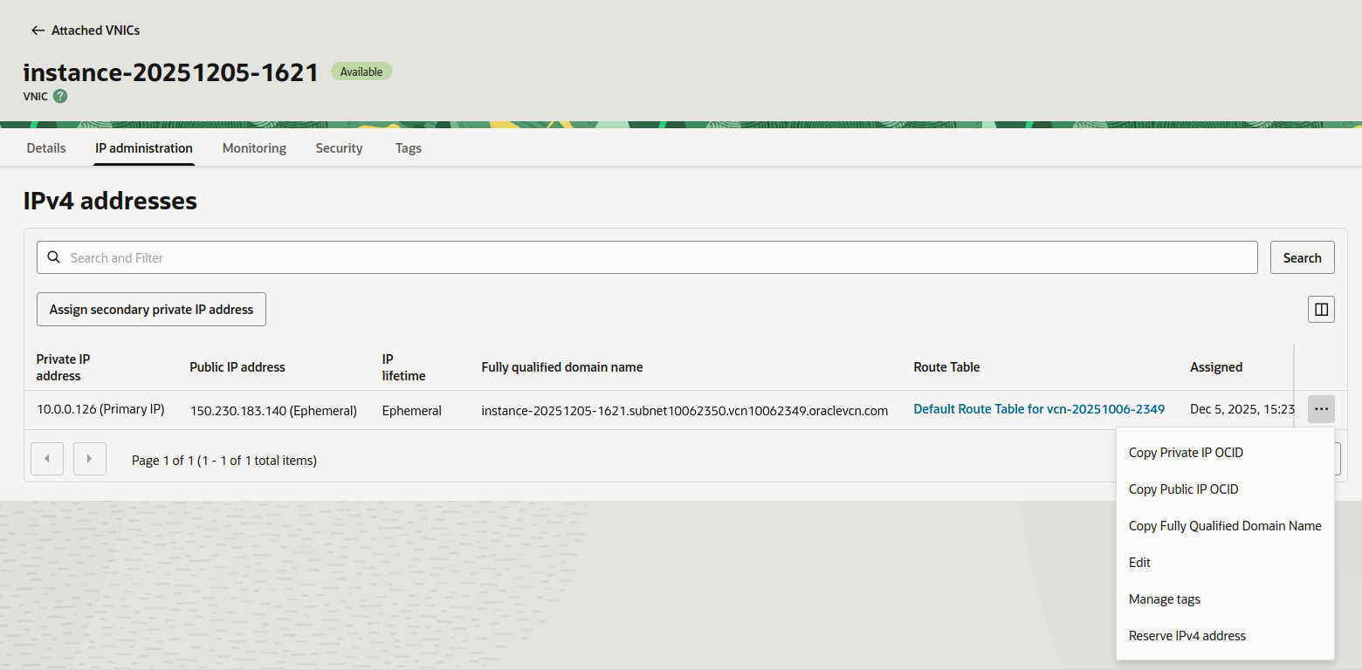
Task: Select Reserve IPv4 address option
Action: (x=1187, y=636)
